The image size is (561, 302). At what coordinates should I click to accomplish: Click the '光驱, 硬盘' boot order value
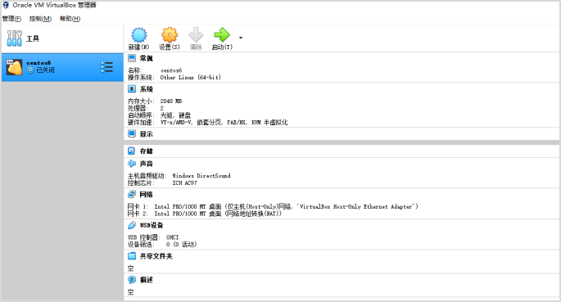coord(175,115)
